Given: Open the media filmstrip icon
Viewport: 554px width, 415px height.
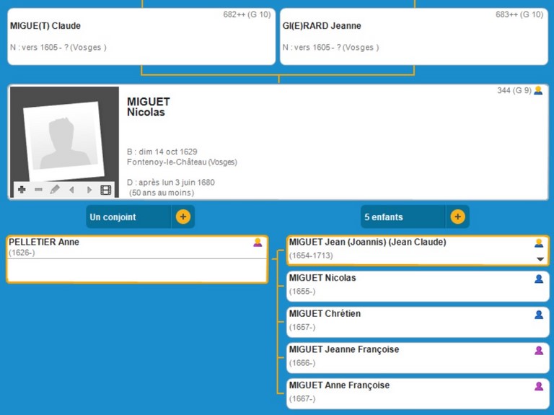Looking at the screenshot, I should click(106, 190).
